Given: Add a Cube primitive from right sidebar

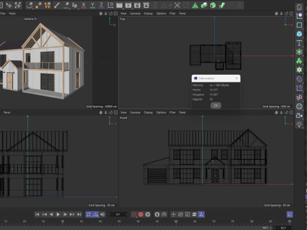Looking at the screenshot, I should 299,34.
